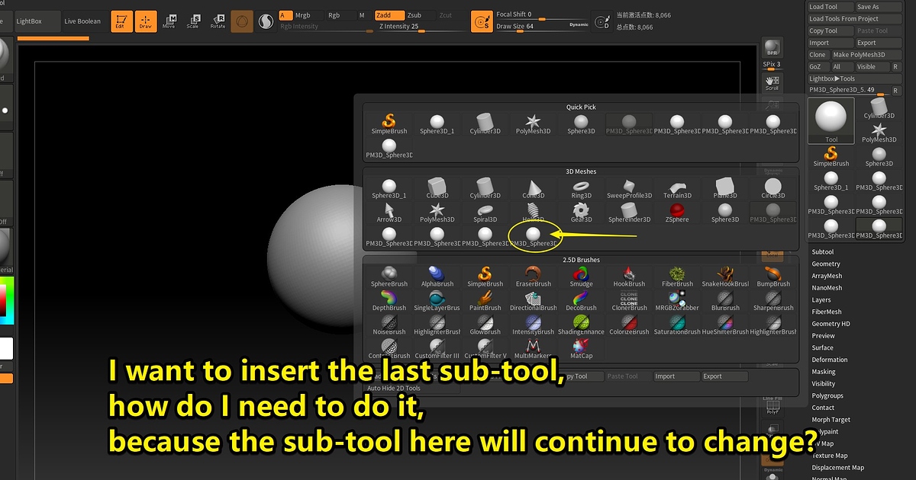The height and width of the screenshot is (480, 916).
Task: Choose the Ring3D mesh
Action: click(581, 188)
